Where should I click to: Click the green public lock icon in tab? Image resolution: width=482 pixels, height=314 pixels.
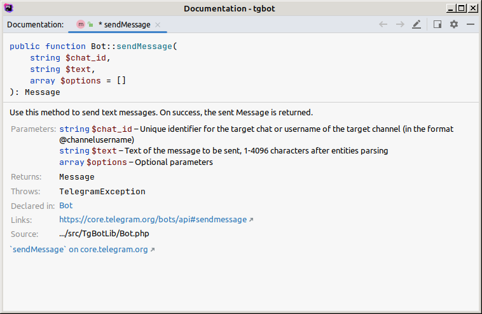coord(90,24)
